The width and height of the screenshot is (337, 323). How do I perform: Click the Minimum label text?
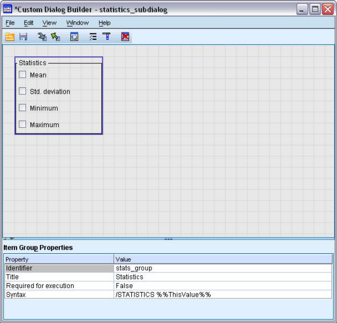tap(44, 108)
